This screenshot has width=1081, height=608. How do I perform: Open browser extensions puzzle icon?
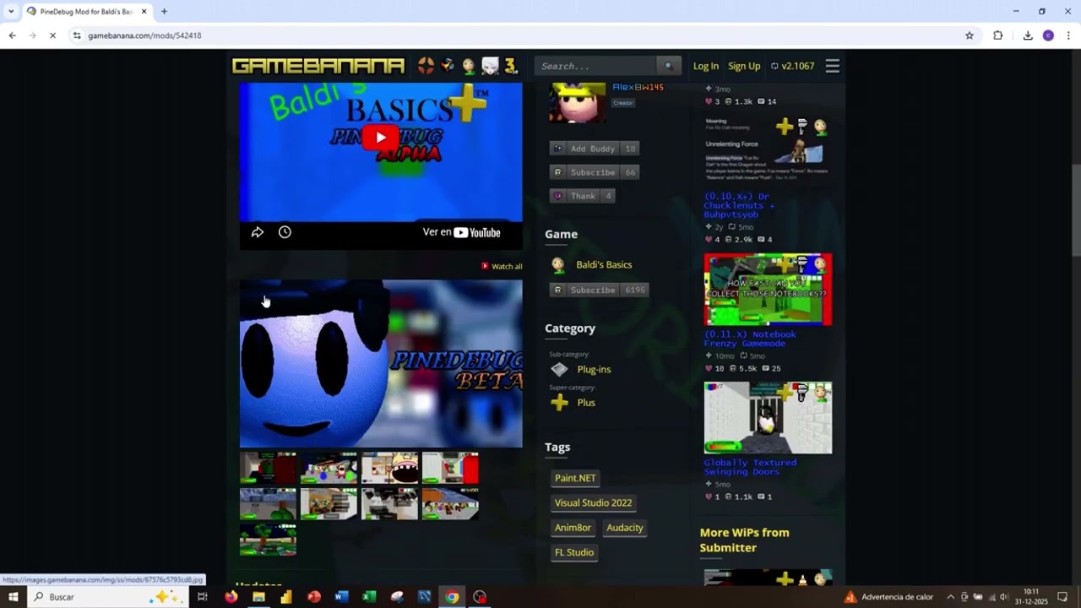click(997, 35)
